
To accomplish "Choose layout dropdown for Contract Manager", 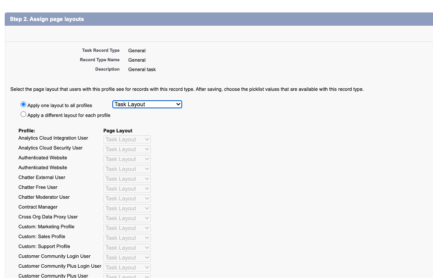I will [127, 209].
